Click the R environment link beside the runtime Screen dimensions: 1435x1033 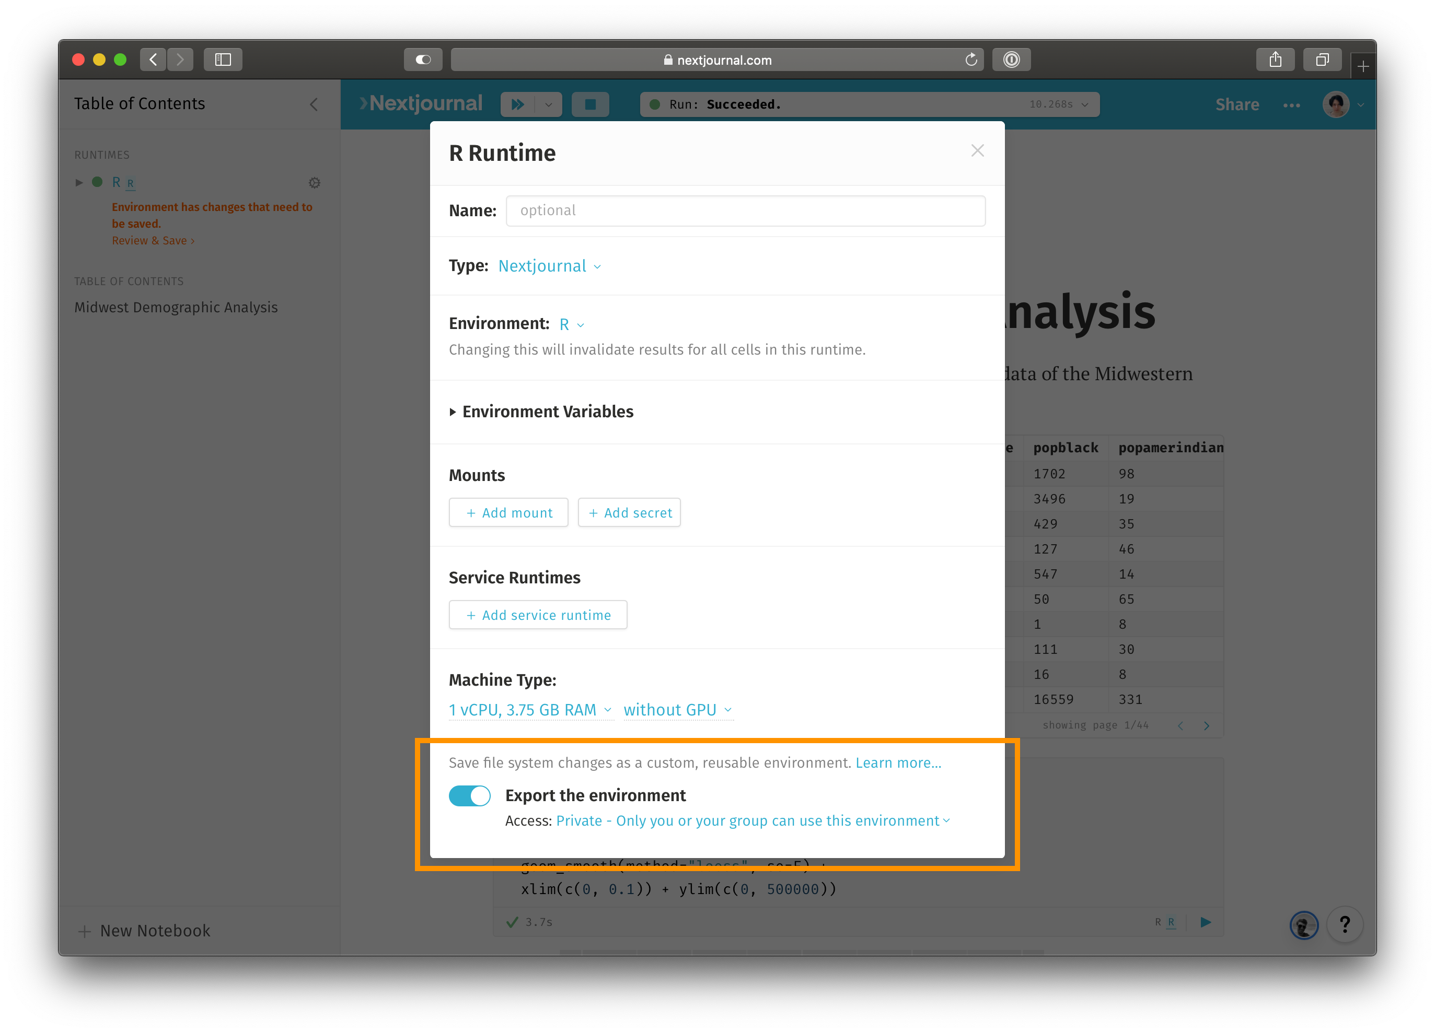click(x=130, y=183)
